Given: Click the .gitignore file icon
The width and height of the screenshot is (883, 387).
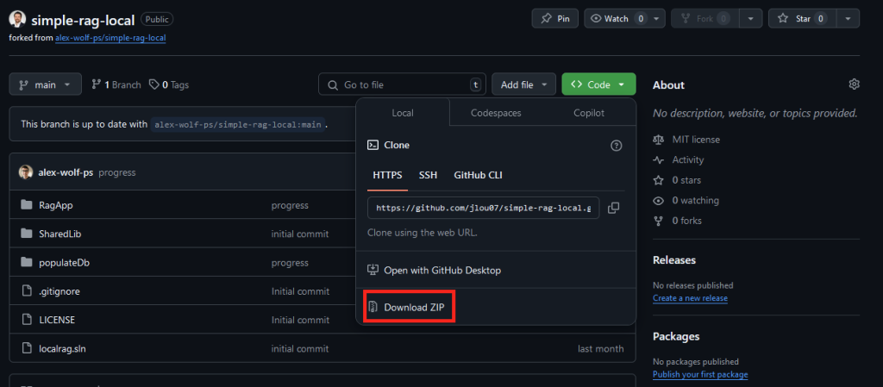Looking at the screenshot, I should tap(26, 291).
